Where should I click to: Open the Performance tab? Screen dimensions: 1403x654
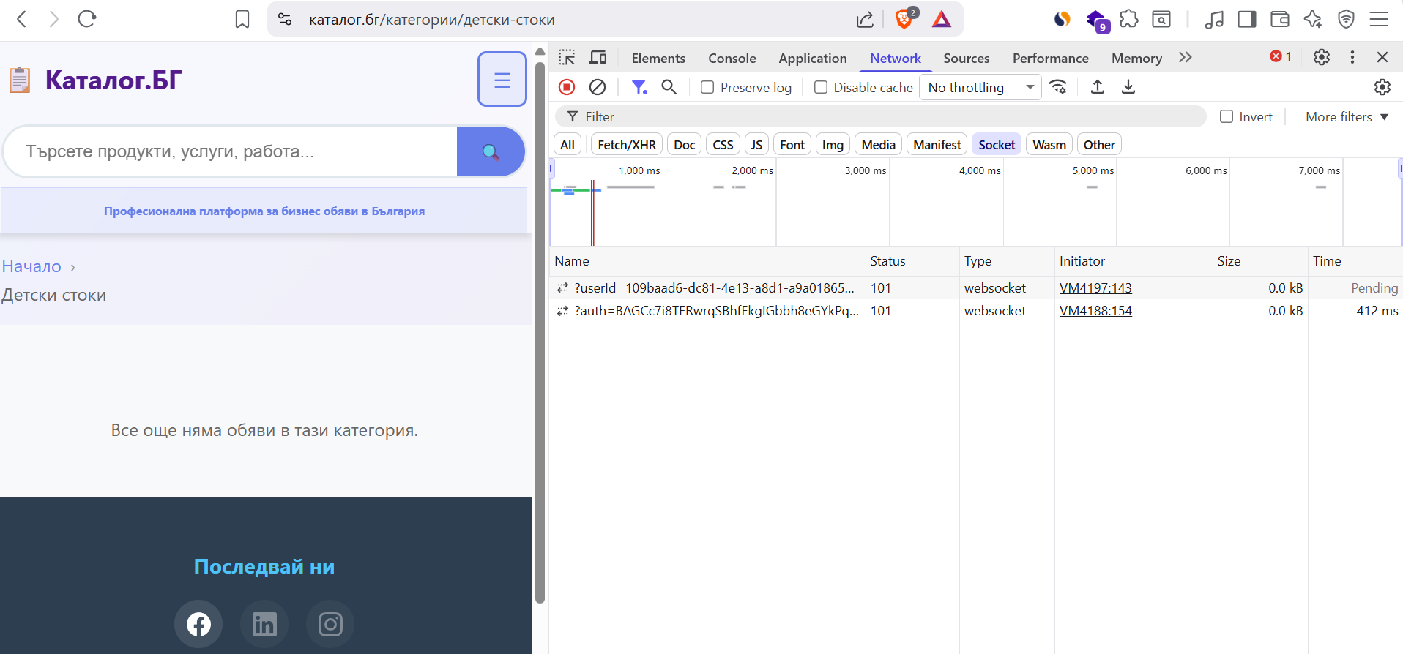click(1051, 59)
